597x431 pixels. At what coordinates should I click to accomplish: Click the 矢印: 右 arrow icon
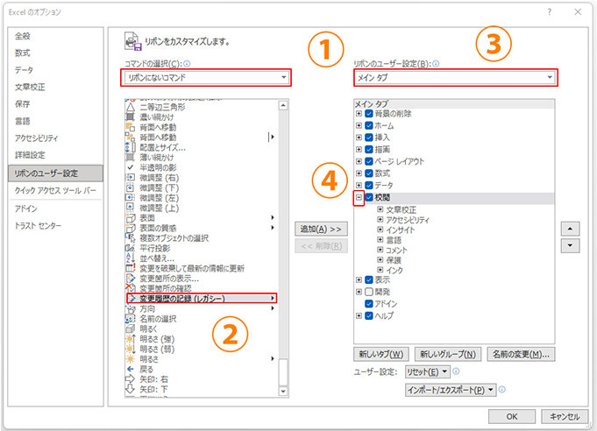tap(131, 379)
